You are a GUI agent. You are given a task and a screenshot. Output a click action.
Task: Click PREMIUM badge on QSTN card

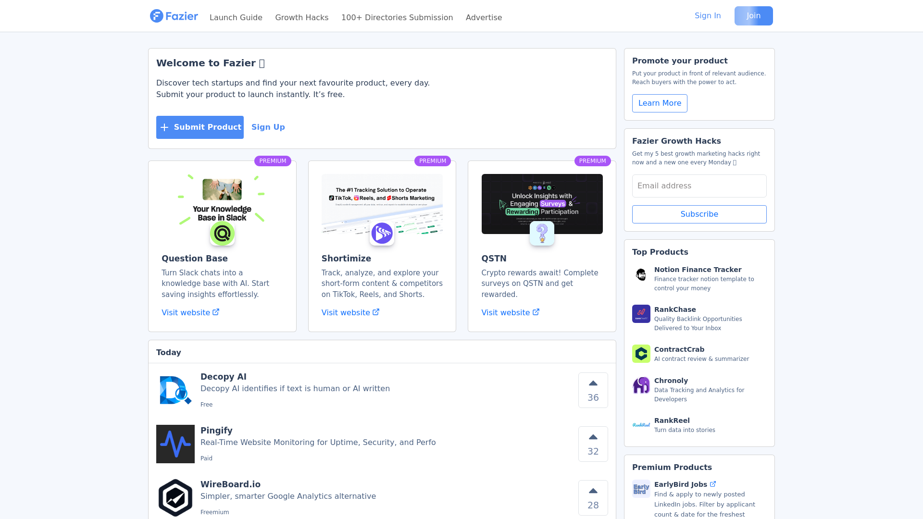point(592,161)
